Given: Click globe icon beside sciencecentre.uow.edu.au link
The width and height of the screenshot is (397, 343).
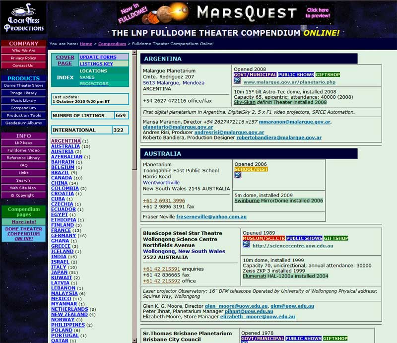Looking at the screenshot, I should tap(246, 244).
